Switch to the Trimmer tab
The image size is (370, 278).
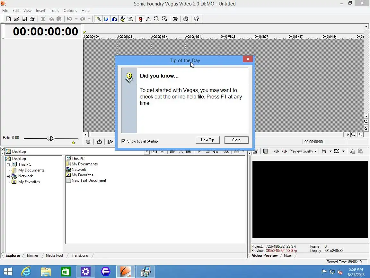[x=32, y=255]
